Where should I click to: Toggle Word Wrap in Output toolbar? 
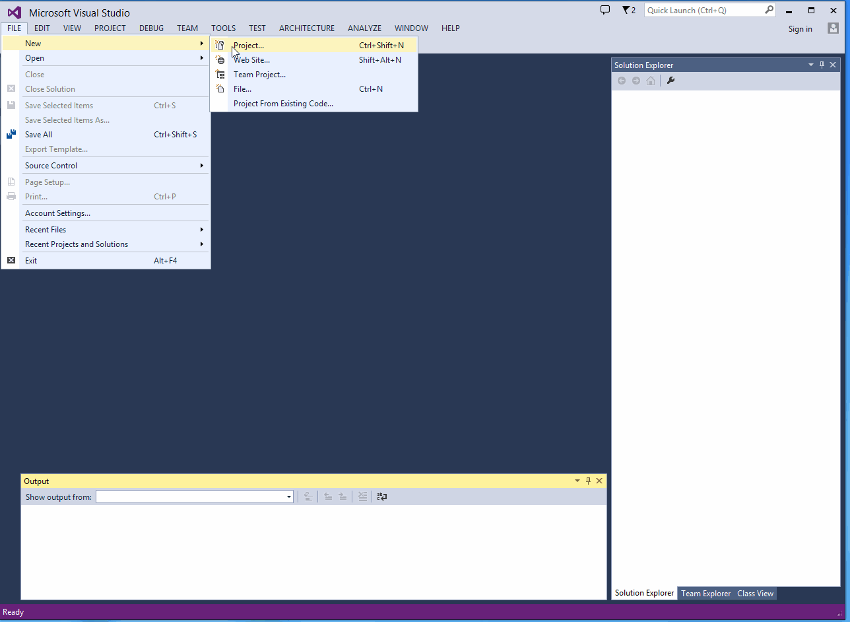382,497
